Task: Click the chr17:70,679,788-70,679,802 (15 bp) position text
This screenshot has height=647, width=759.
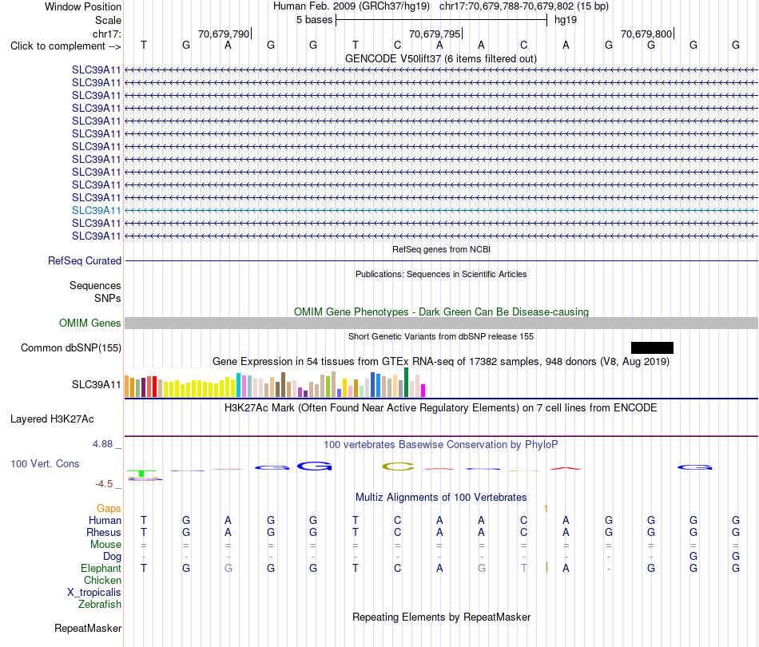Action: click(524, 6)
